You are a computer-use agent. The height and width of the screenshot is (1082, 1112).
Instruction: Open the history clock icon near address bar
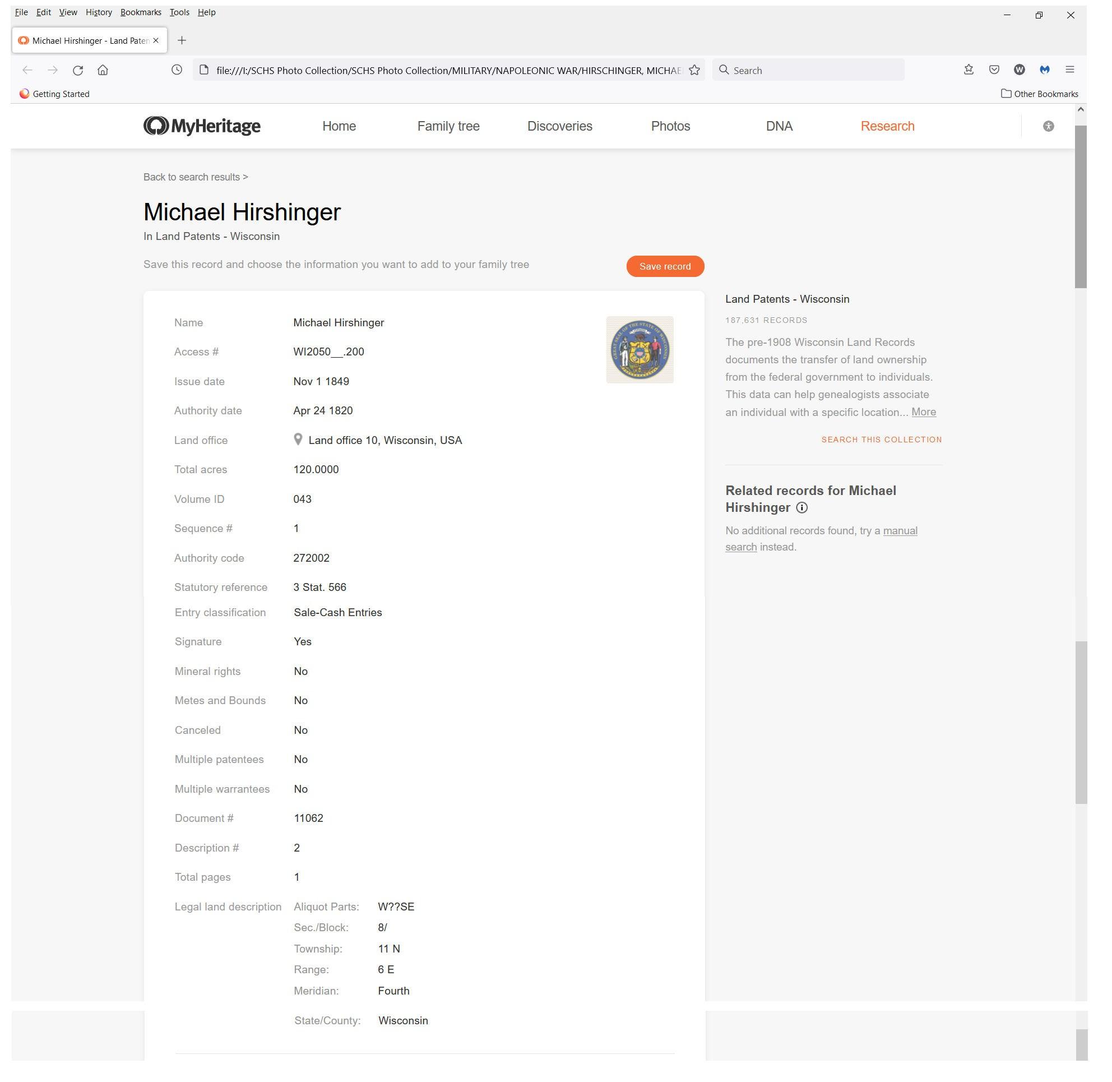pos(178,71)
